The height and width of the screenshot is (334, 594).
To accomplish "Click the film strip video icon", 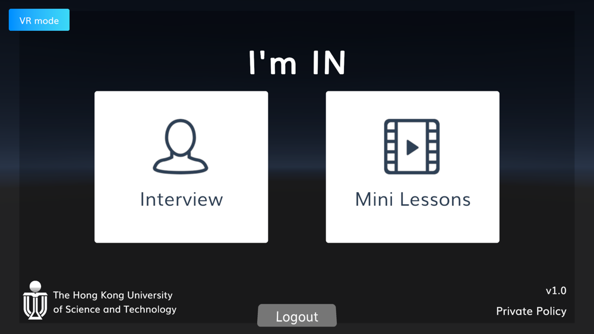I will click(412, 147).
